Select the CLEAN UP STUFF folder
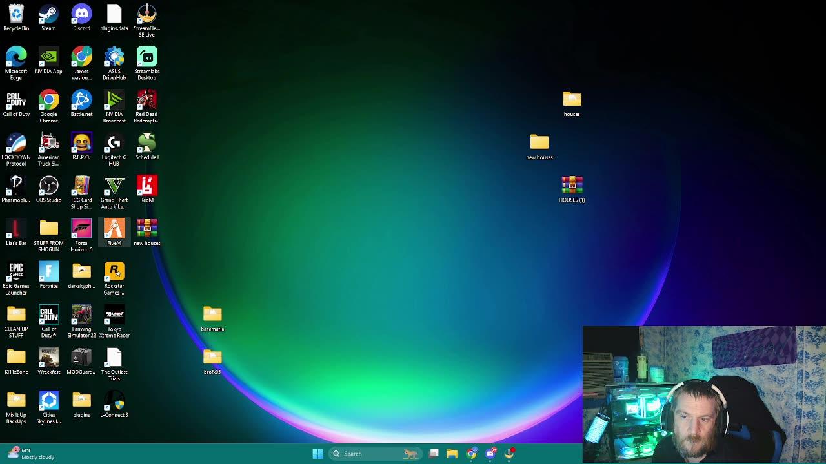This screenshot has height=464, width=826. pyautogui.click(x=16, y=321)
